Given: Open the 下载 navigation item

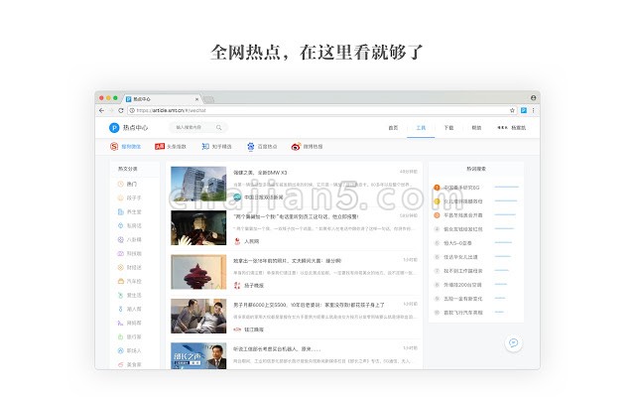Looking at the screenshot, I should tap(448, 128).
